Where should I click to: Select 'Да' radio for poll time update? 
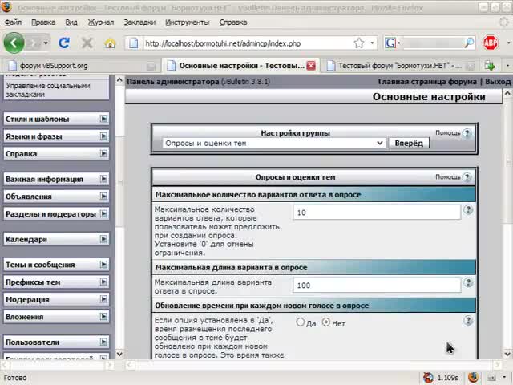point(301,322)
